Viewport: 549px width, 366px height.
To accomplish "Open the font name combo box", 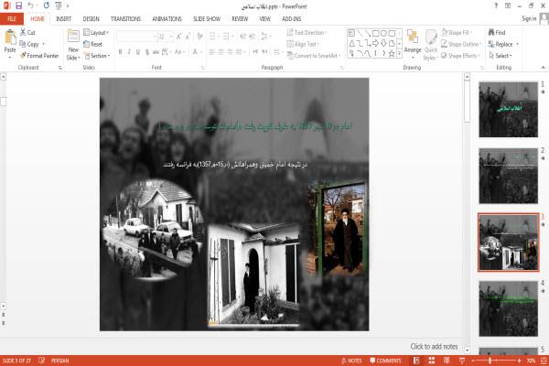I will click(136, 37).
